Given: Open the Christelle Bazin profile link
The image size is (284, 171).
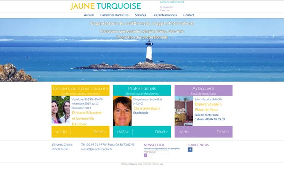Looking at the screenshot, I should tap(146, 108).
